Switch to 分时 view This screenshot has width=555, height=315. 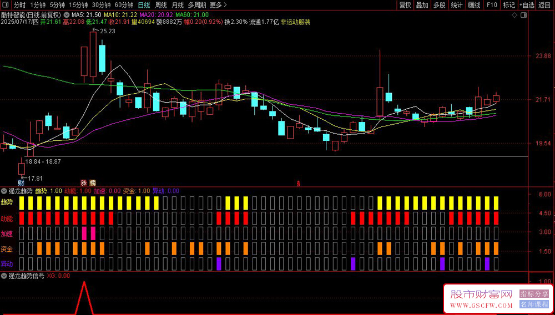point(20,5)
